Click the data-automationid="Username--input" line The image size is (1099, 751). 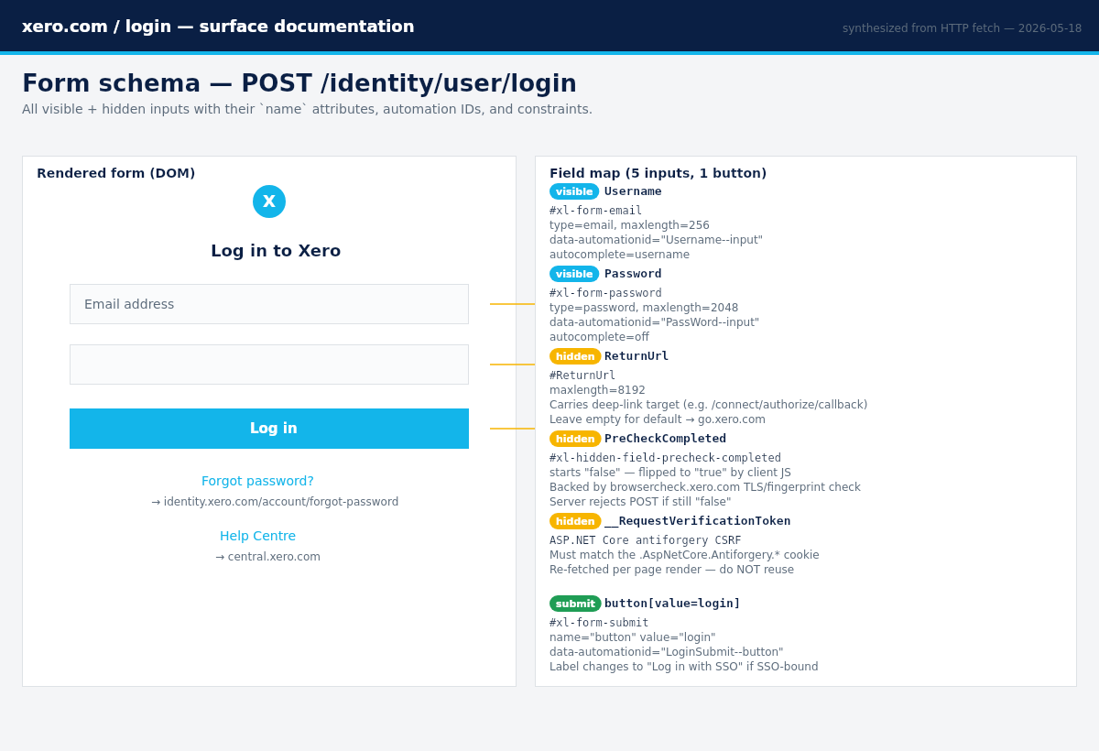[x=656, y=240]
